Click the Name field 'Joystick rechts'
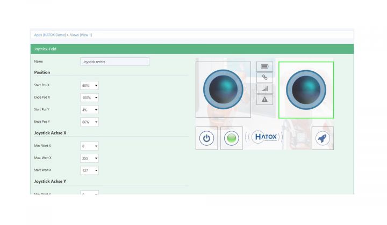The image size is (387, 225). pyautogui.click(x=115, y=62)
